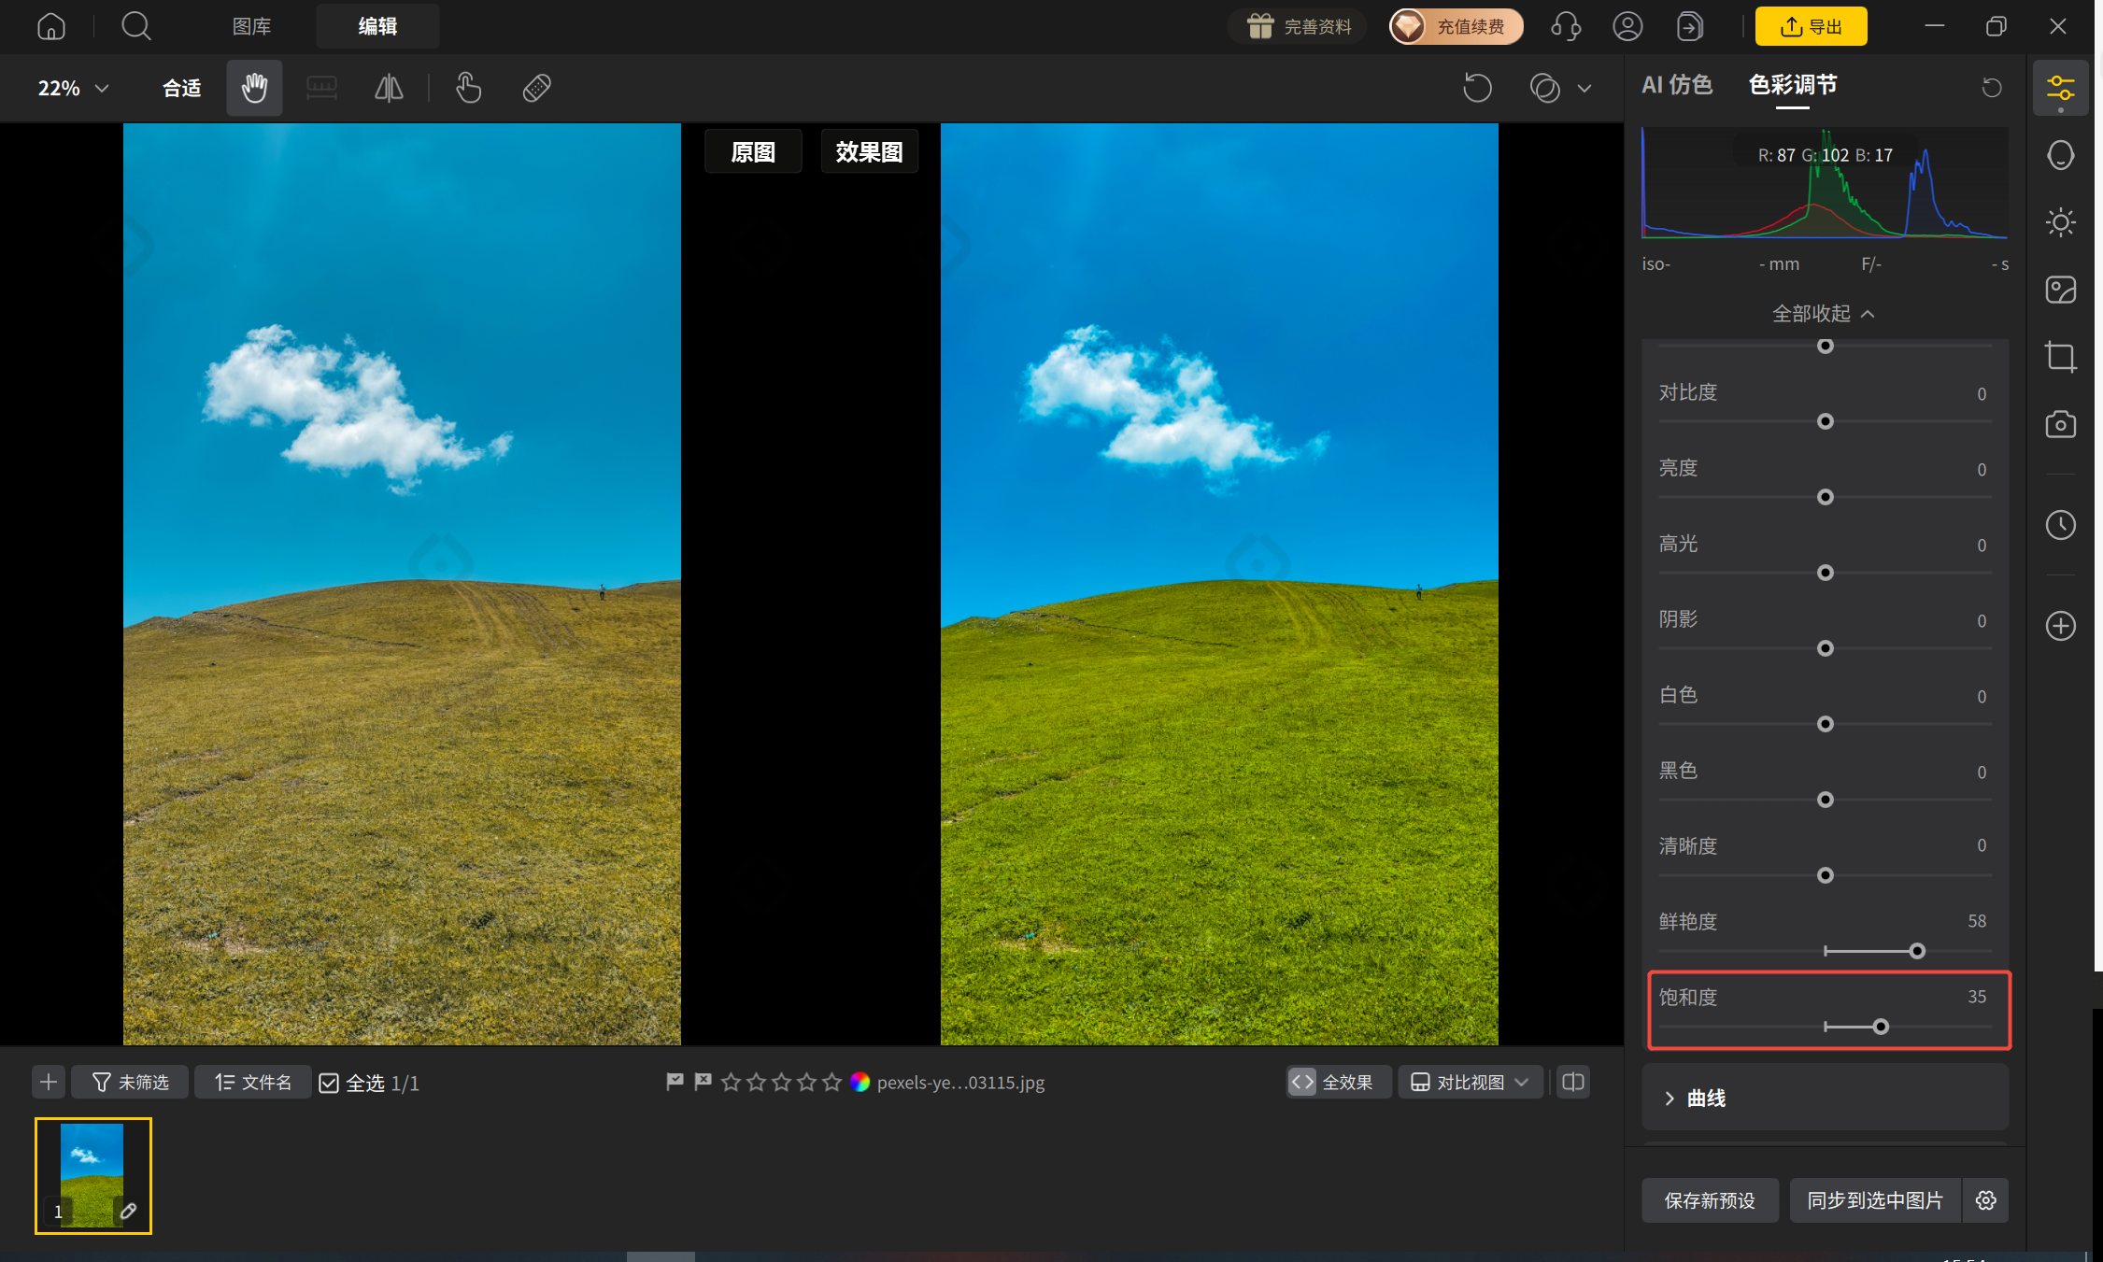Select the 色彩调节 color adjust tab
This screenshot has width=2103, height=1262.
coord(1792,85)
